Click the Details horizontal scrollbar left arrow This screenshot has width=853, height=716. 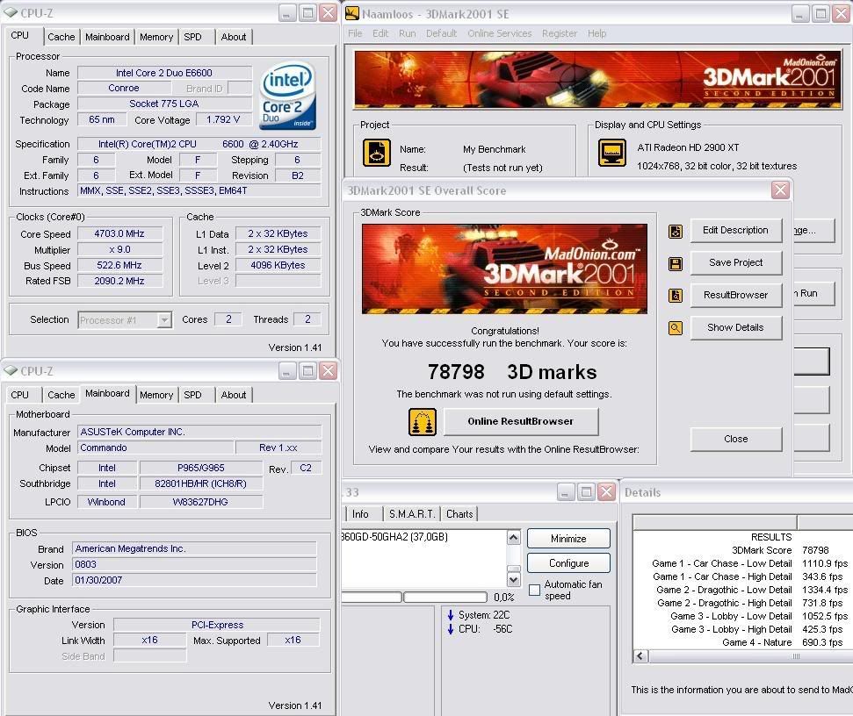point(640,656)
